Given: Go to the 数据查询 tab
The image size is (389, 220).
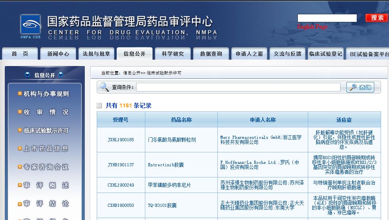Looking at the screenshot, I should click(211, 54).
